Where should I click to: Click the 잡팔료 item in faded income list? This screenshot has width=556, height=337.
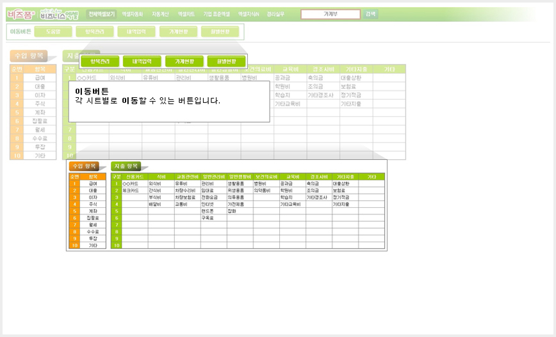click(x=40, y=121)
